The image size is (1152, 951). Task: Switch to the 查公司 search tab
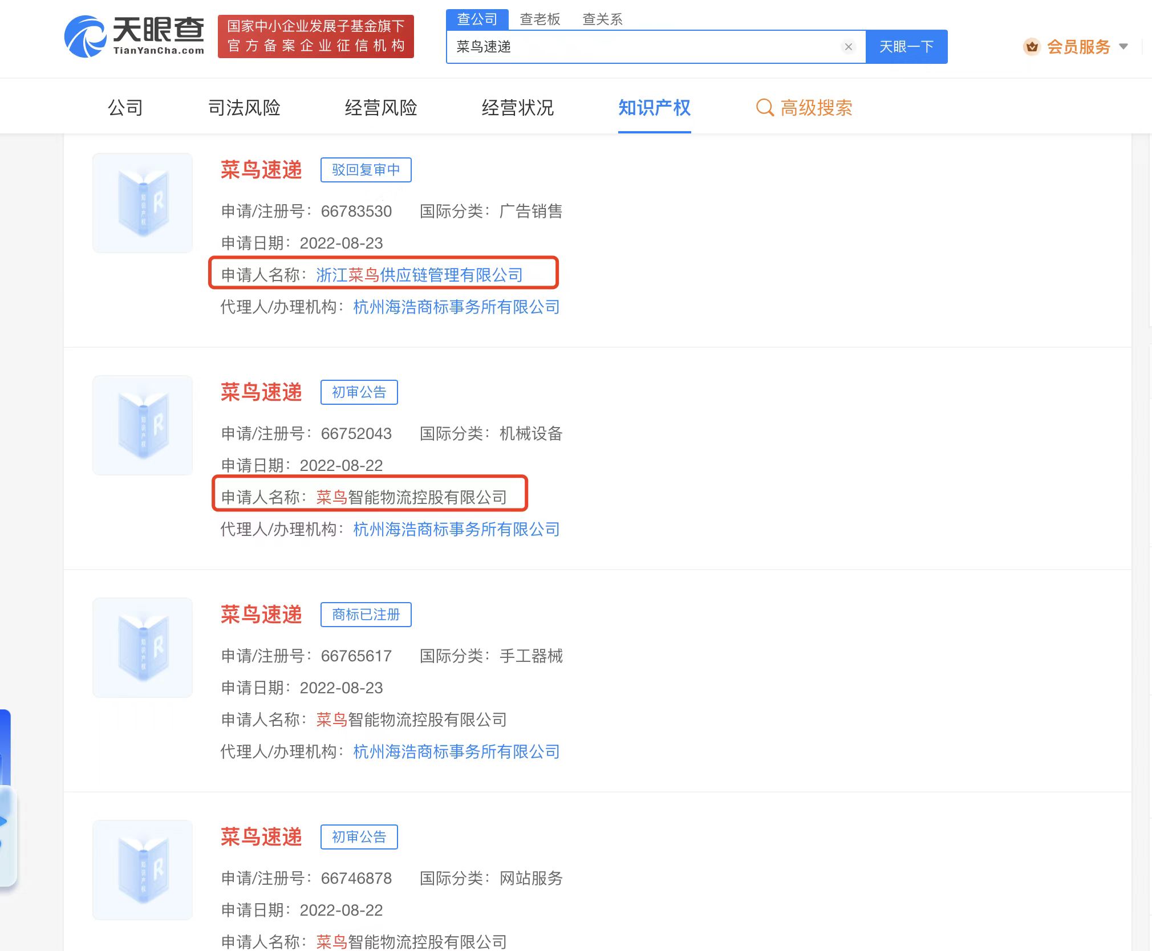477,19
